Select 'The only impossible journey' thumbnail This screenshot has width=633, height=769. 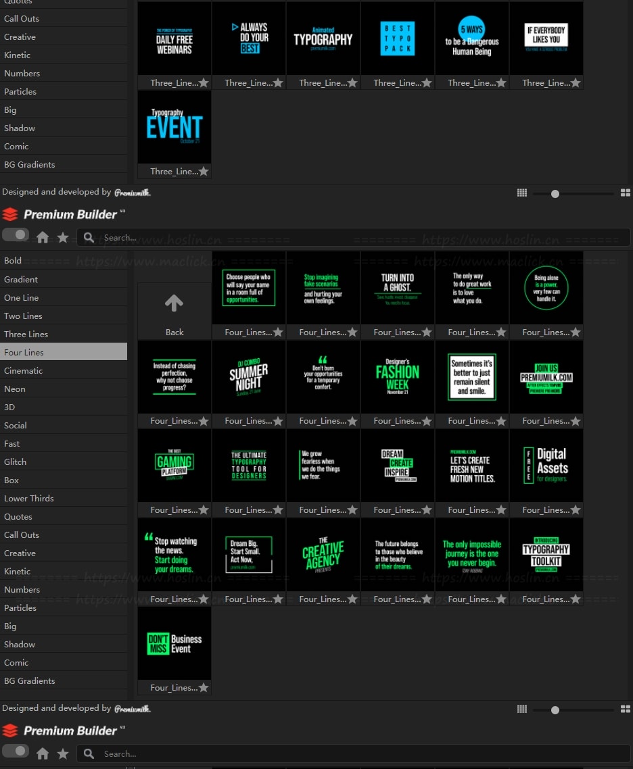(472, 555)
